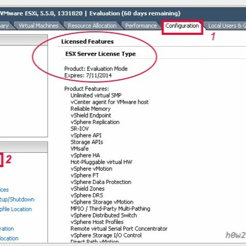
Task: Select vCenter agent for VMware host
Action: [110, 102]
